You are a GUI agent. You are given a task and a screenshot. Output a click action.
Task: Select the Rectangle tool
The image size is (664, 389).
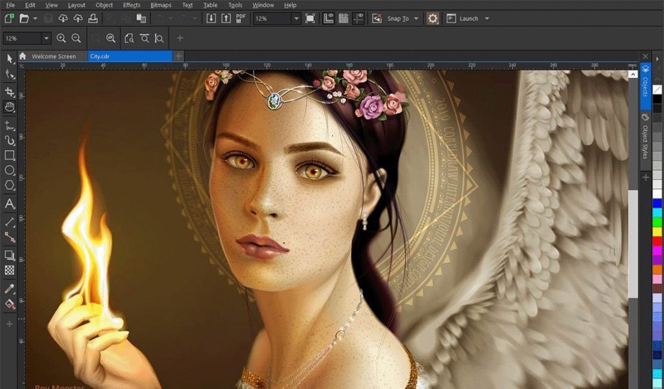click(9, 156)
